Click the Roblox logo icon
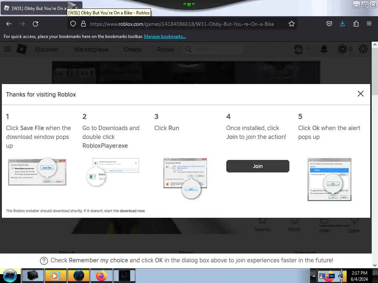This screenshot has height=283, width=378. 22,49
